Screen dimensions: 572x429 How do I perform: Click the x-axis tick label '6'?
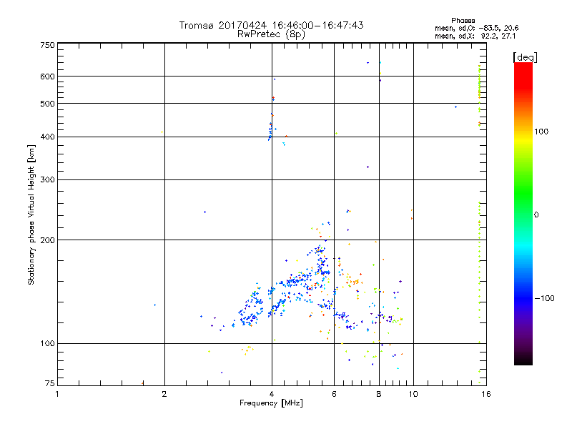coord(334,394)
